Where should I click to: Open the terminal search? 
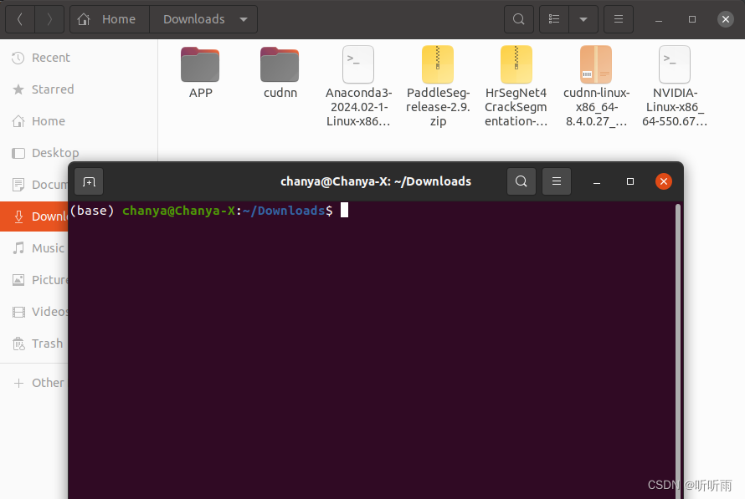click(521, 181)
